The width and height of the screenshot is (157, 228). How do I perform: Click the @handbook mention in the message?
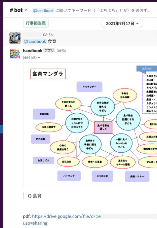point(35,41)
